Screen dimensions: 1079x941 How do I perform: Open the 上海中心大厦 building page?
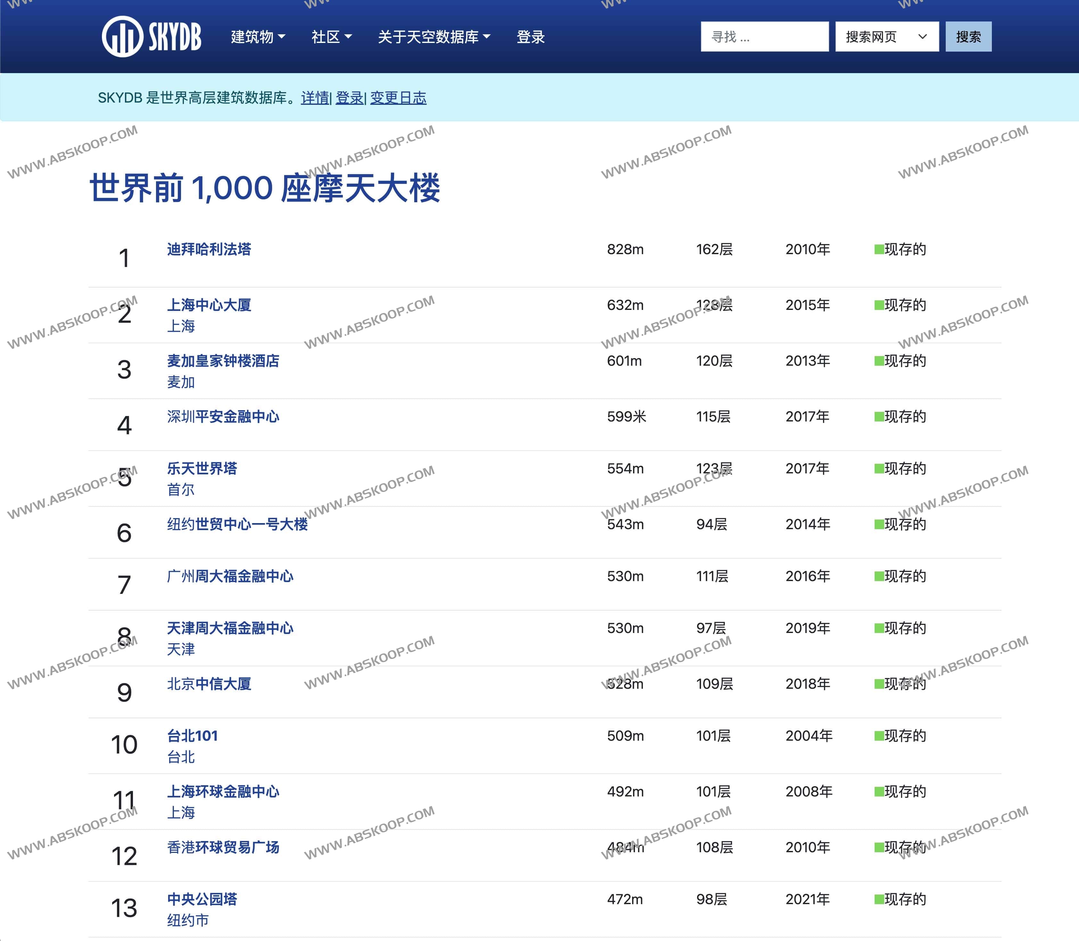point(209,305)
